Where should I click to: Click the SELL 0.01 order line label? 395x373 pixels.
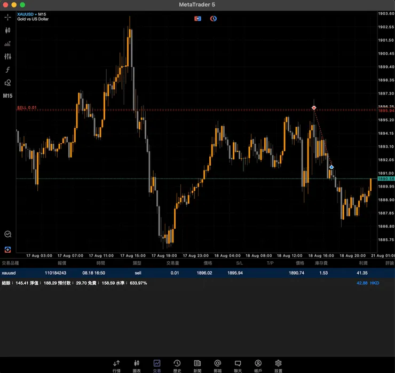27,107
